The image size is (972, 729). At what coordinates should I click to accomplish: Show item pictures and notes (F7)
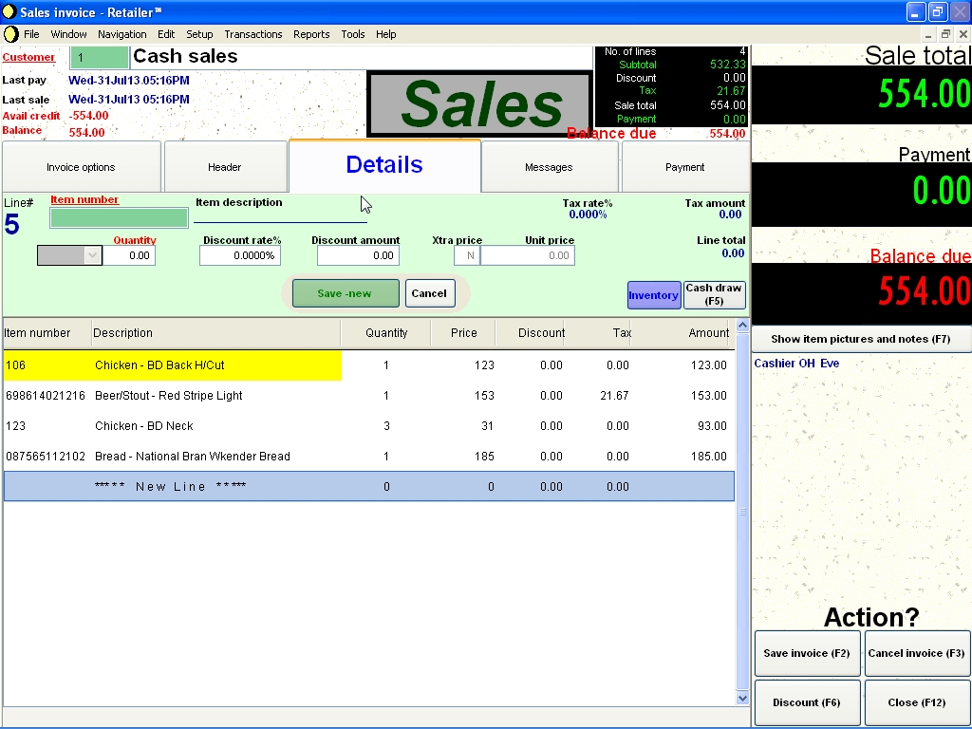pos(860,339)
